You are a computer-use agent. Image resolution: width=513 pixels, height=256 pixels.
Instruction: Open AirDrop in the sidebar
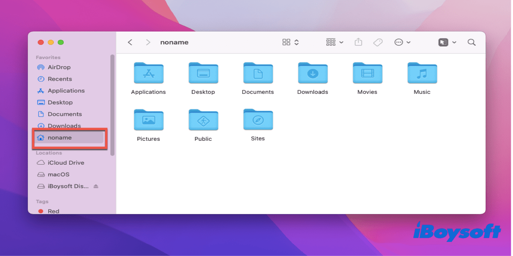click(54, 67)
